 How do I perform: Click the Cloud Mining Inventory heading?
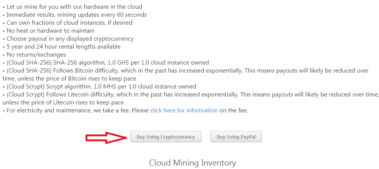tap(192, 163)
